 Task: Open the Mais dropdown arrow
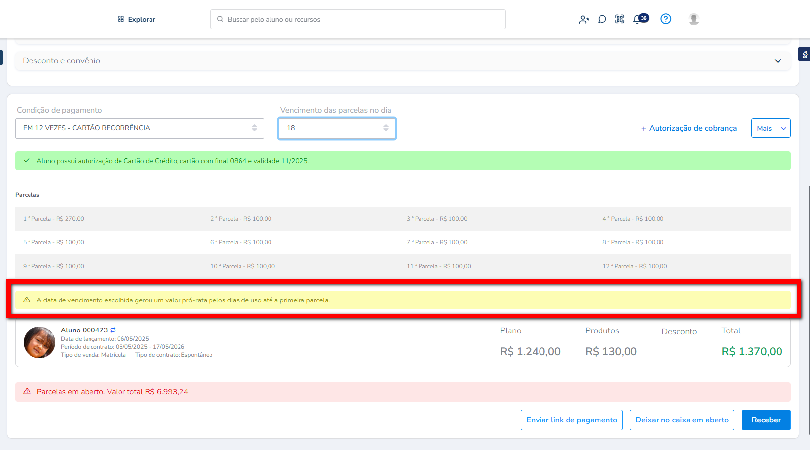[783, 128]
